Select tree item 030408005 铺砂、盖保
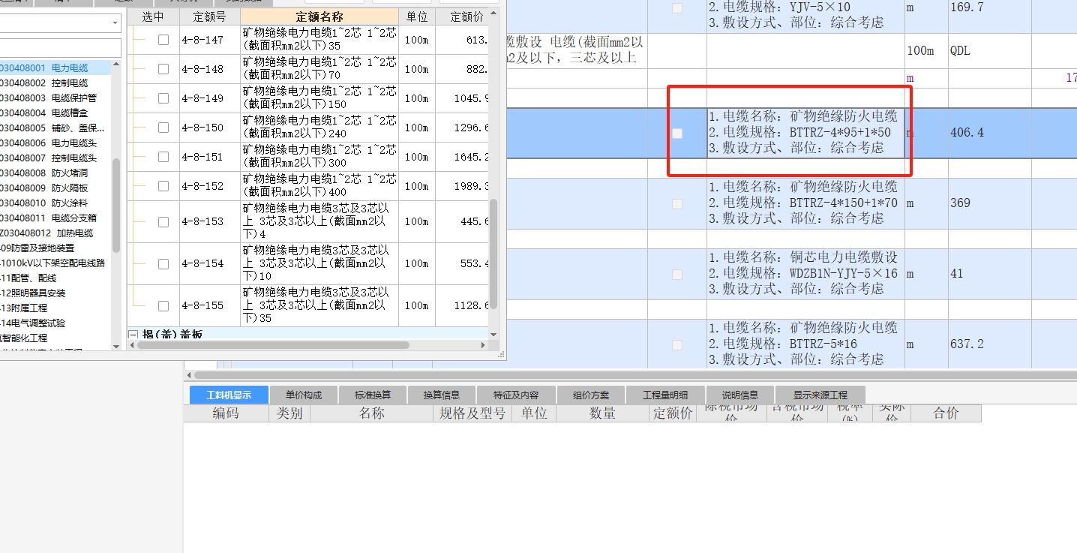The image size is (1077, 553). point(52,128)
